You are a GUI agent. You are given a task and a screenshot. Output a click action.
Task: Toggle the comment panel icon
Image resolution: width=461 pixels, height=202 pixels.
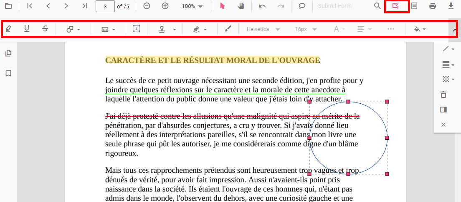point(443,110)
